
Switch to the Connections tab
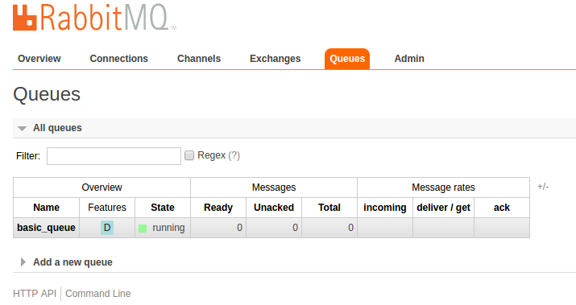[119, 59]
